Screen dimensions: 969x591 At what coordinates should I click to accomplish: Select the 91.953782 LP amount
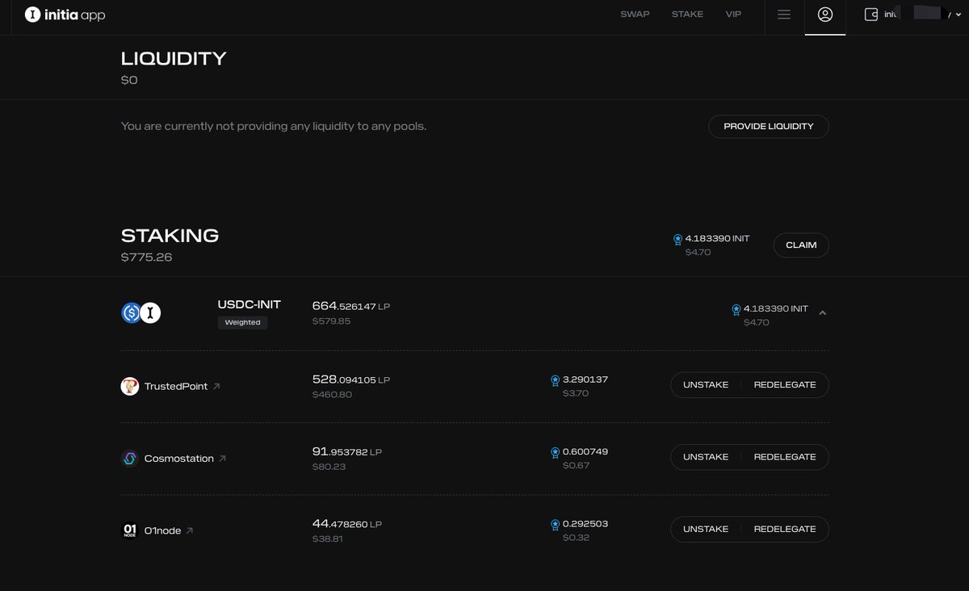[x=346, y=451]
